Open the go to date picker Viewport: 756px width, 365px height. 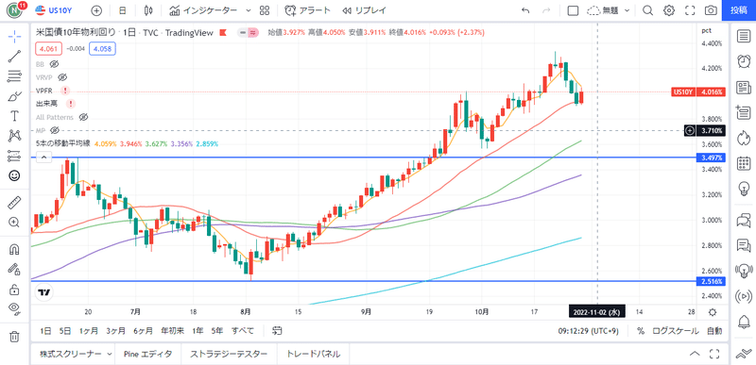(277, 331)
